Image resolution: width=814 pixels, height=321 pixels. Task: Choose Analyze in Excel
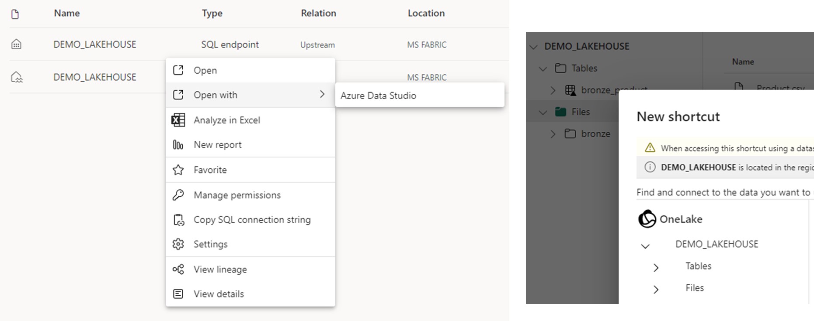[250, 120]
